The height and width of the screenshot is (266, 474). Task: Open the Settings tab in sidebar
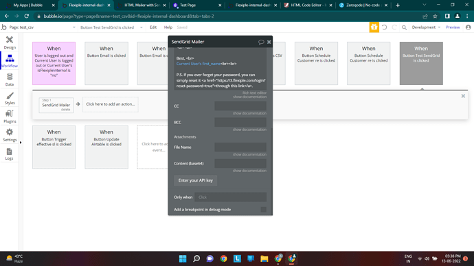(x=10, y=135)
